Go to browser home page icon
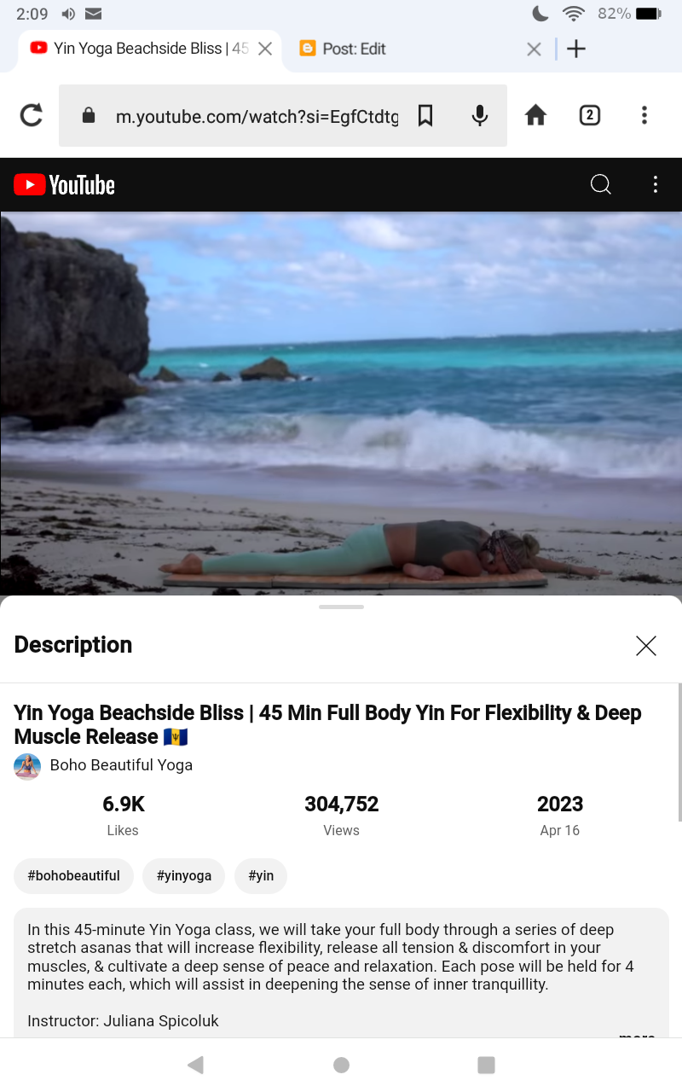The height and width of the screenshot is (1092, 682). pos(535,115)
